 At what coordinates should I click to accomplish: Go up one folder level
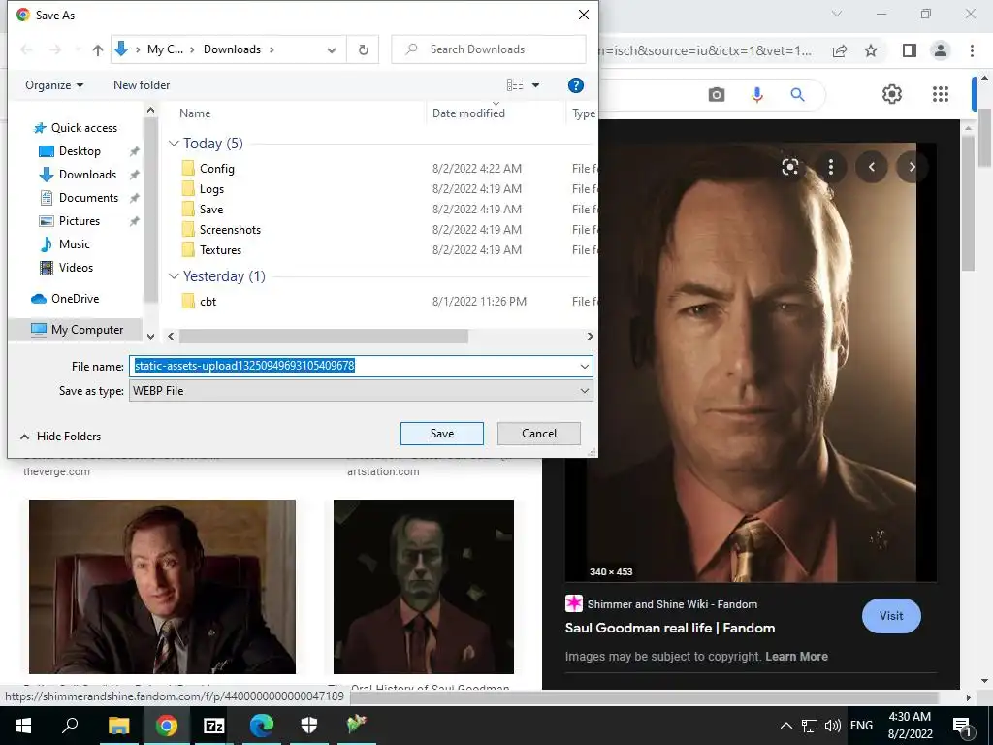(x=98, y=49)
